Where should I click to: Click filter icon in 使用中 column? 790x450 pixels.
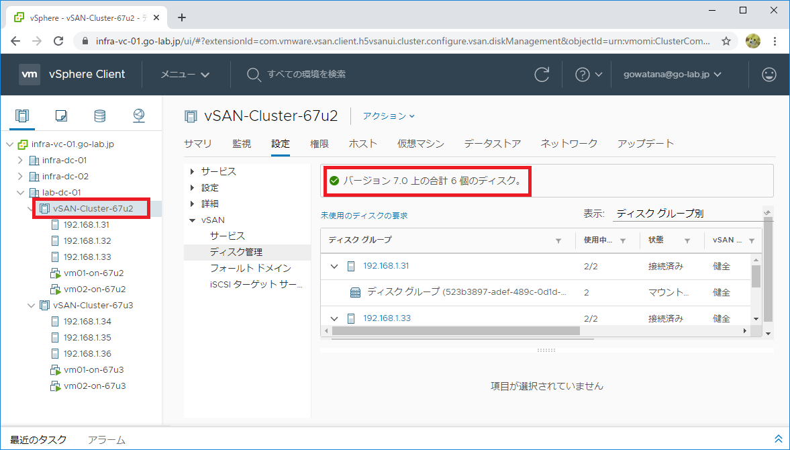point(623,241)
